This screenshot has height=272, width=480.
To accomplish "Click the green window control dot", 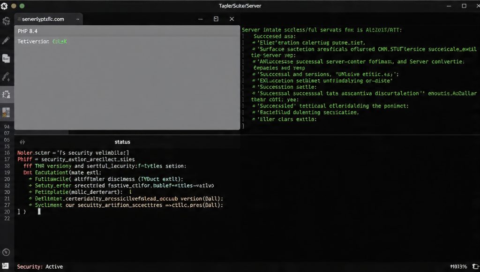I will (22, 6).
